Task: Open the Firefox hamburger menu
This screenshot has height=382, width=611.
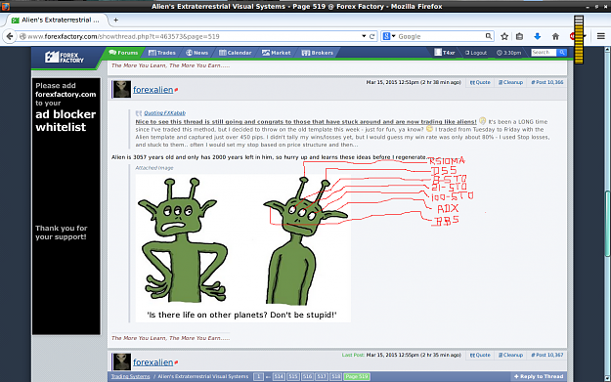Action: click(x=600, y=36)
